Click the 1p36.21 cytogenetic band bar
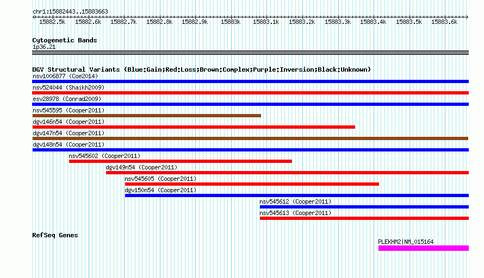 tap(250, 53)
